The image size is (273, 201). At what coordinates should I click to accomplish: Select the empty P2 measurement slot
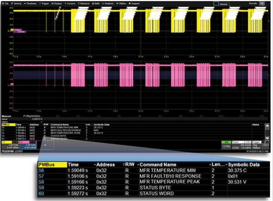point(60,116)
